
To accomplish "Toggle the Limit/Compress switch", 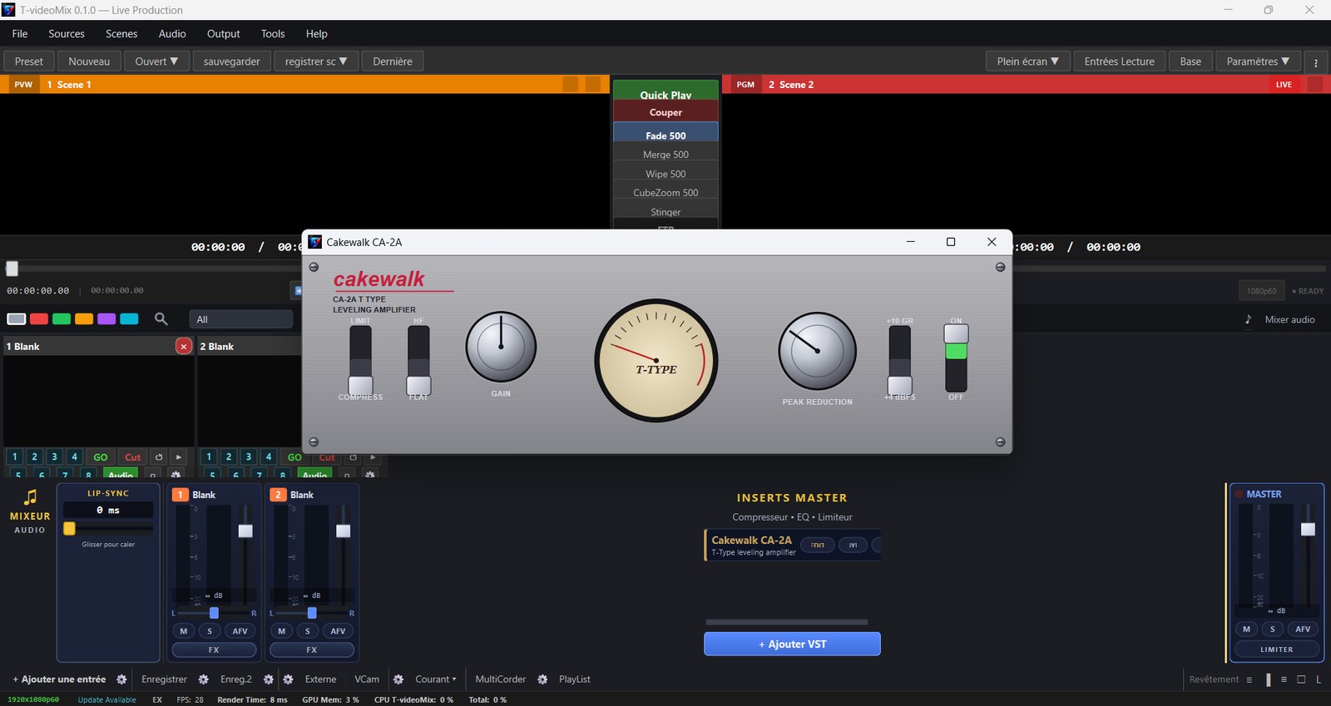I will [360, 360].
